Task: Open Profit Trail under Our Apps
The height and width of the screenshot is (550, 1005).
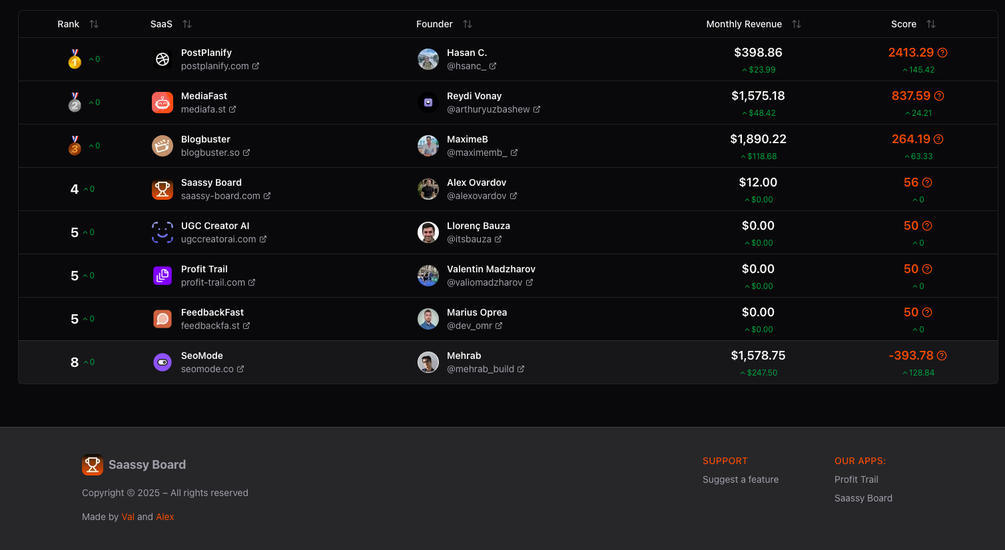Action: click(x=856, y=479)
